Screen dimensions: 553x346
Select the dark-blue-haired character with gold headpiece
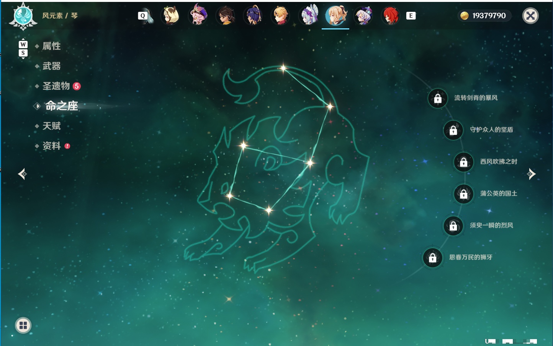(x=253, y=16)
